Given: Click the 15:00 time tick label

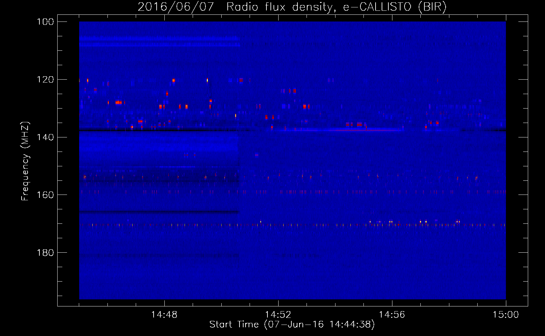Looking at the screenshot, I should point(506,315).
